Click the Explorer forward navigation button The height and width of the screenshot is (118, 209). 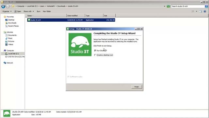click(x=8, y=6)
